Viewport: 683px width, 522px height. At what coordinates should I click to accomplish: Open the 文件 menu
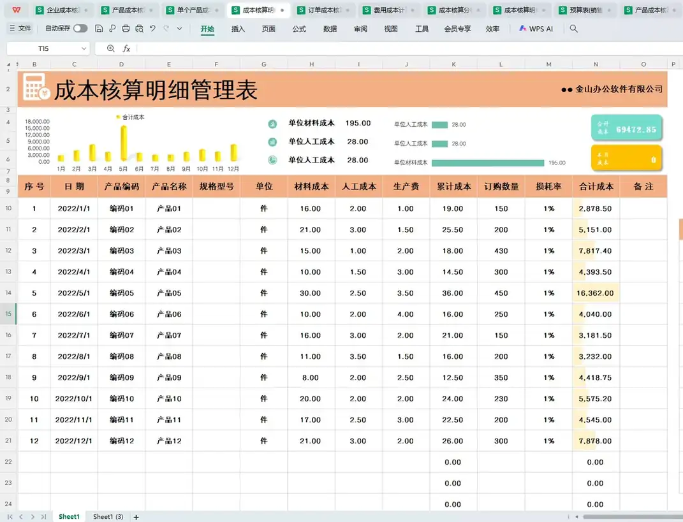[x=20, y=28]
